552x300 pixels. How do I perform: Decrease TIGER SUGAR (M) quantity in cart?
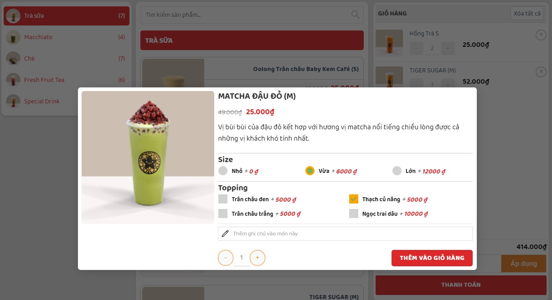pos(417,85)
